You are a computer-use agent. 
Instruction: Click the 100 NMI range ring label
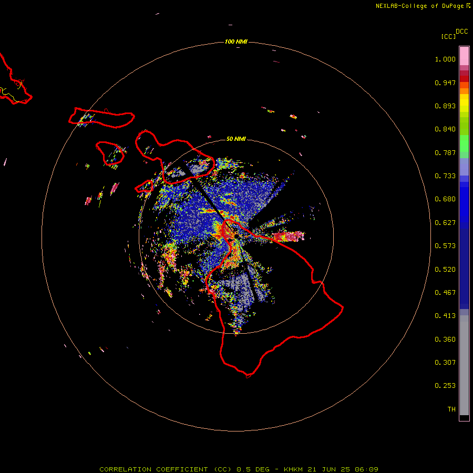(x=236, y=42)
